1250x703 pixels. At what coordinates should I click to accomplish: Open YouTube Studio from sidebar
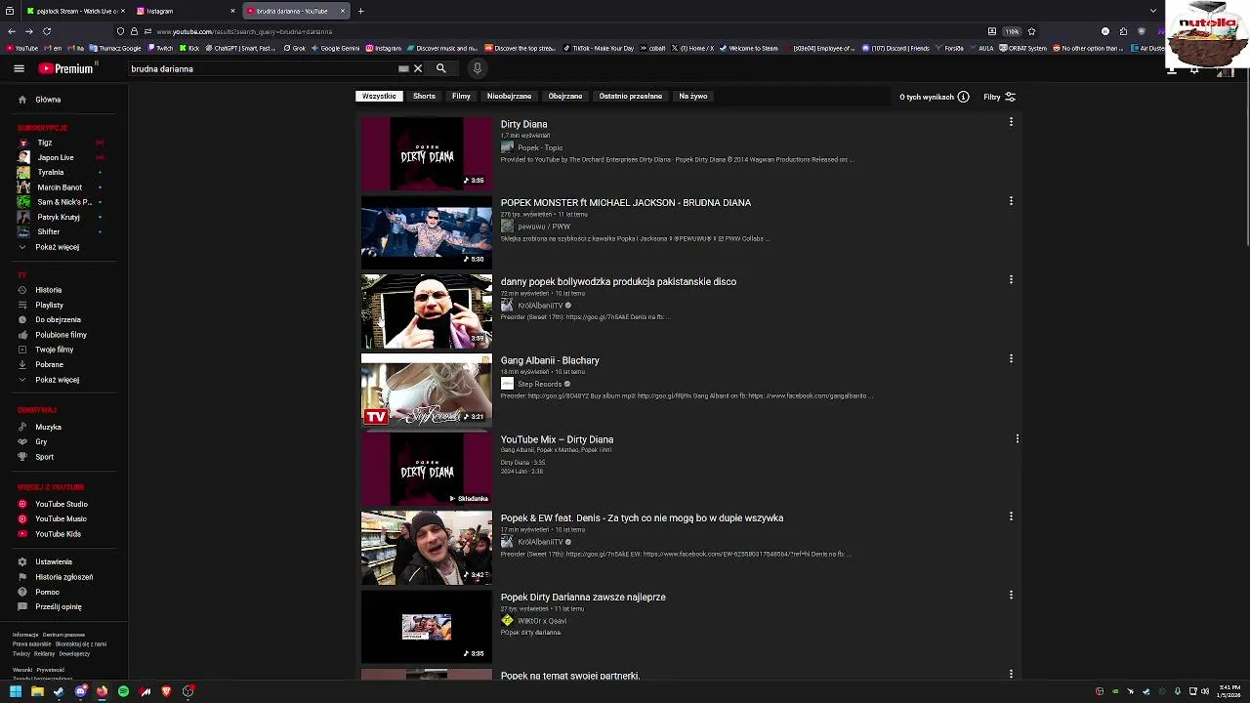point(63,504)
